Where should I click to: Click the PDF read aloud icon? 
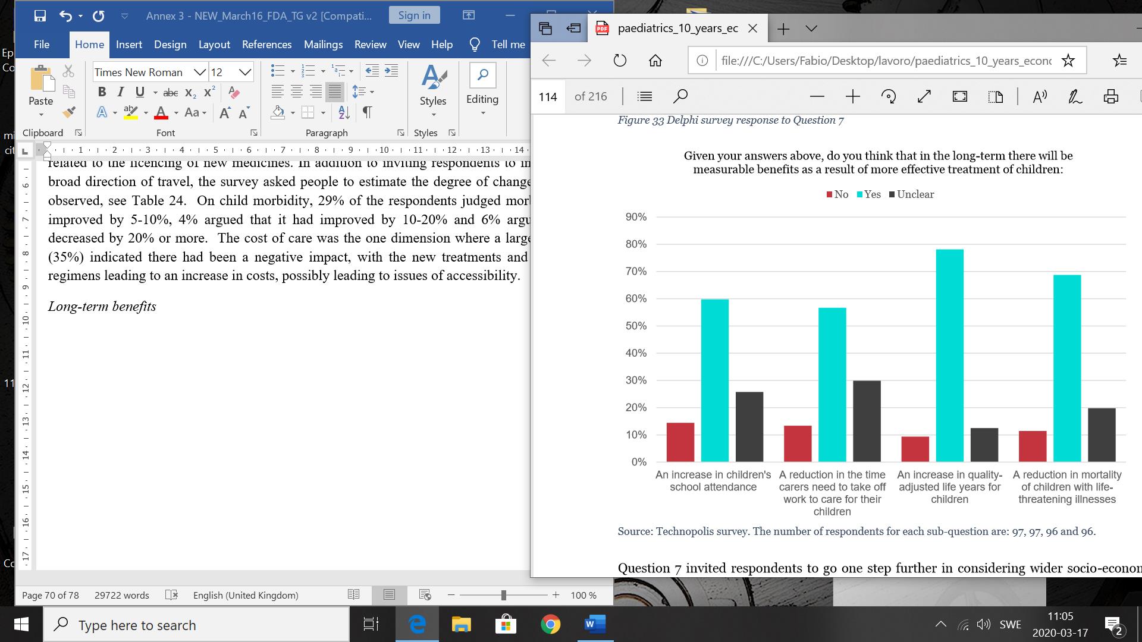(1040, 96)
